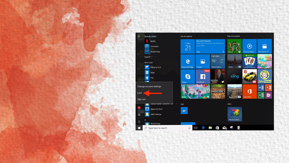The height and width of the screenshot is (163, 289).
Task: Click Change account settings
Action: pyautogui.click(x=149, y=87)
